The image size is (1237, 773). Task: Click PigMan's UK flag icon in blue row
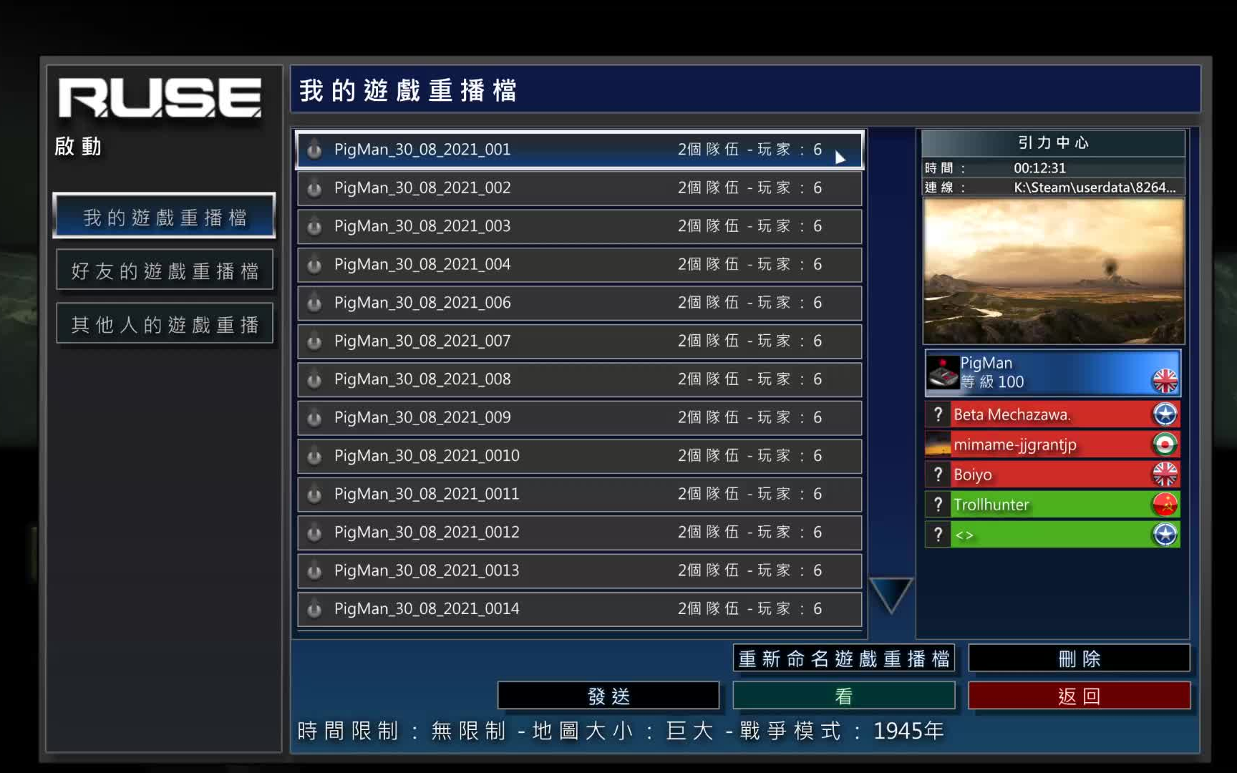pyautogui.click(x=1165, y=380)
